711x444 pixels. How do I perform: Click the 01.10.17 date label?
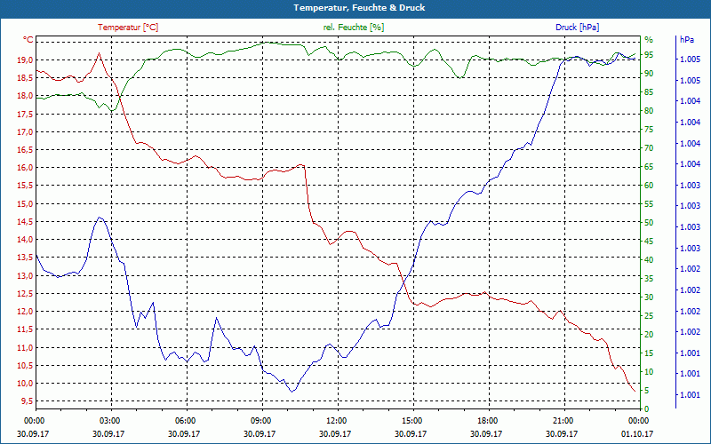(637, 433)
